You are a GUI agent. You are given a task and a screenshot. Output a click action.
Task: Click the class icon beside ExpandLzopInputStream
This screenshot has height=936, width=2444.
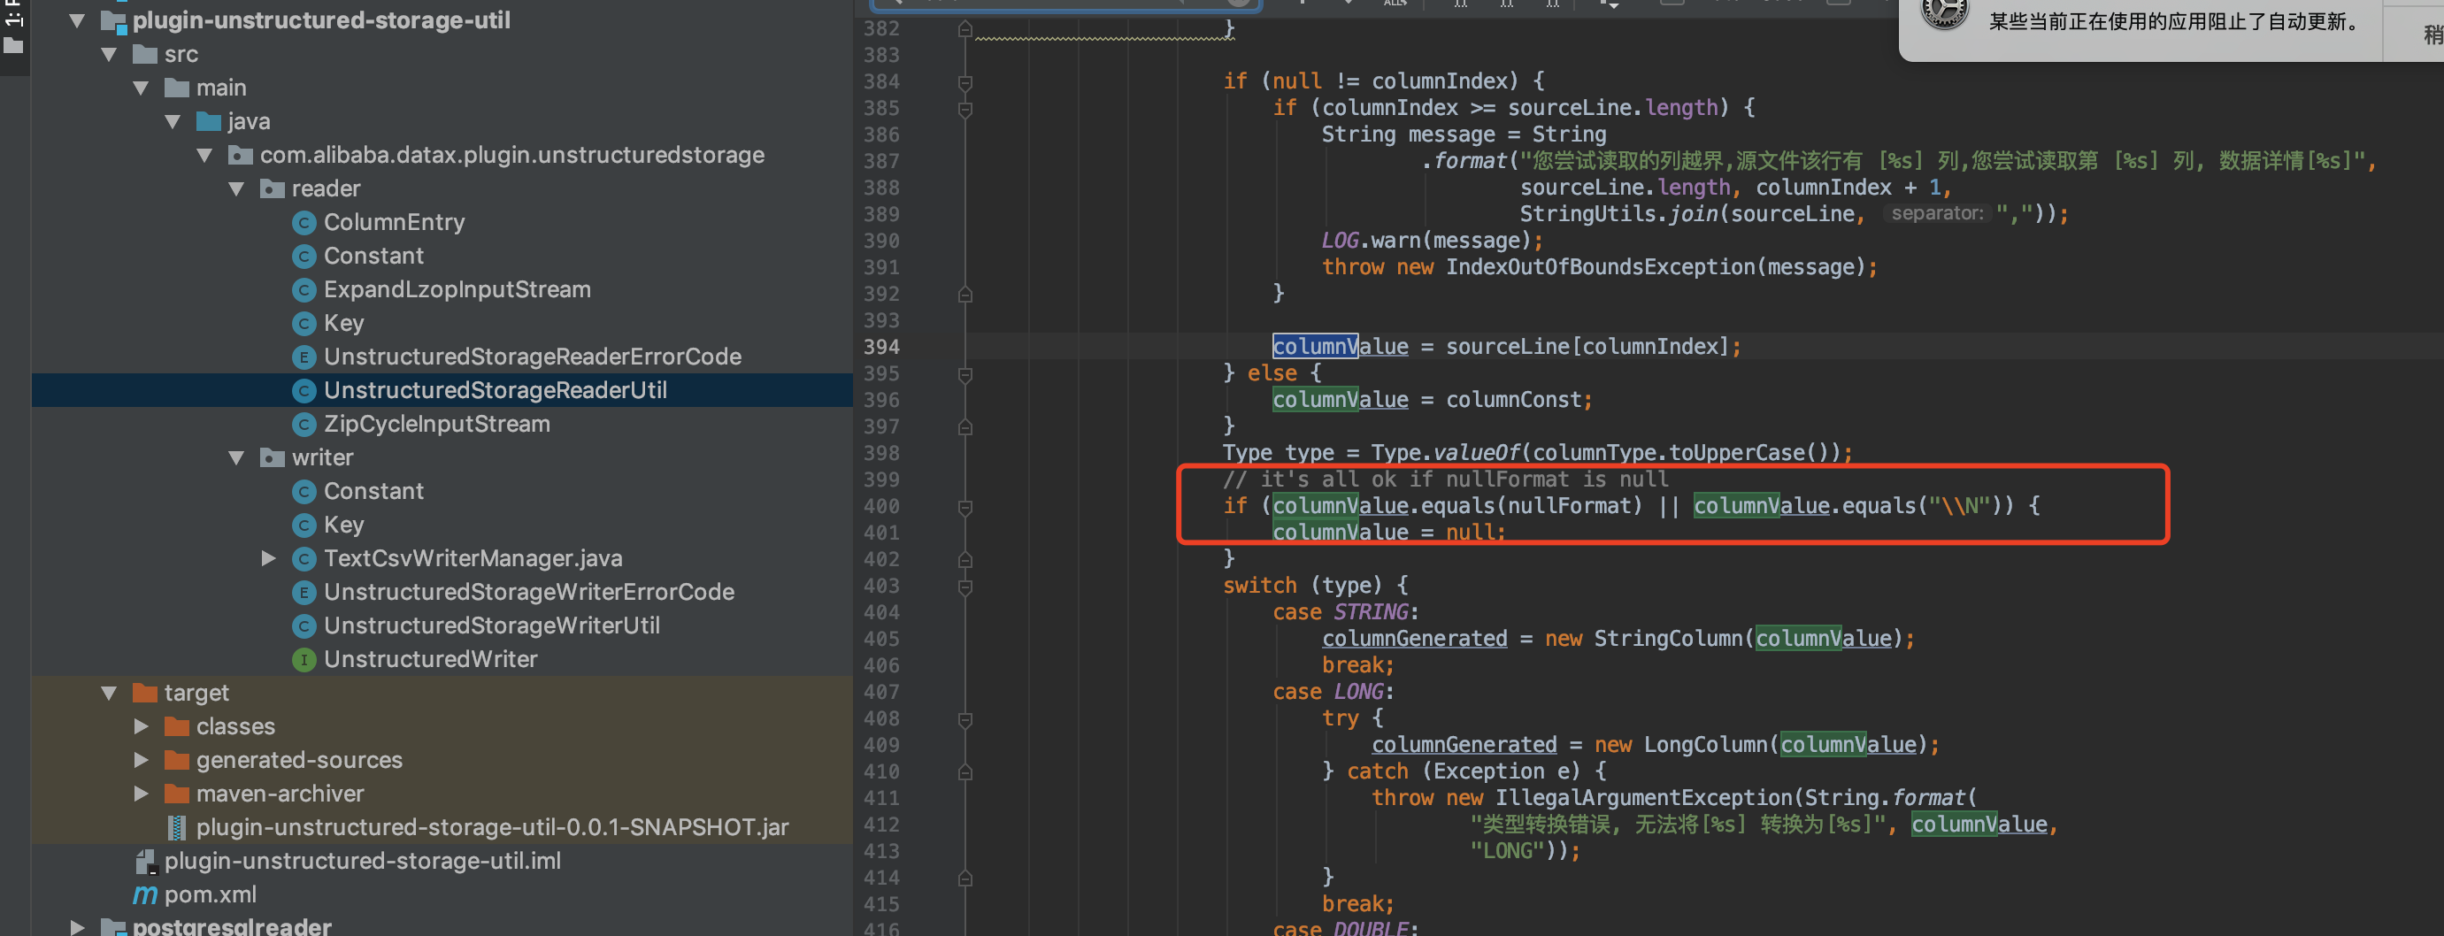tap(304, 289)
